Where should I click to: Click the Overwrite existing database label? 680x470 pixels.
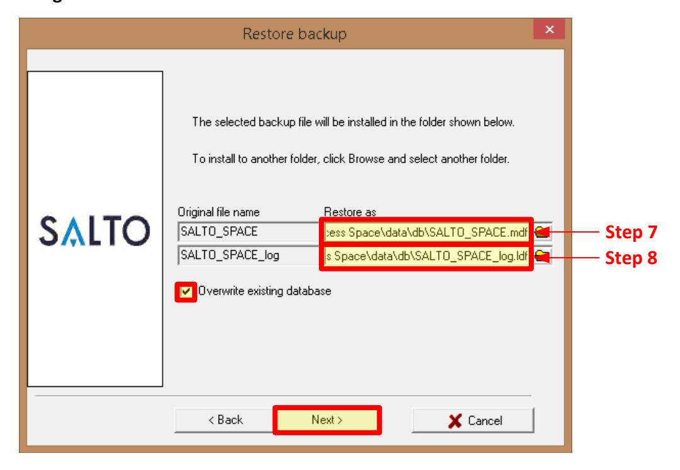(x=265, y=291)
